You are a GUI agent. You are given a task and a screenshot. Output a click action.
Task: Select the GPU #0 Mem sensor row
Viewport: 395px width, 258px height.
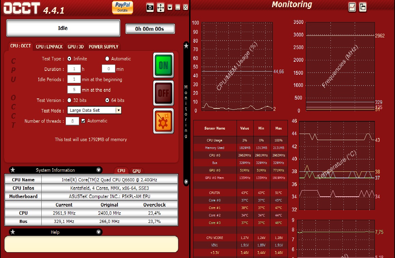240,178
